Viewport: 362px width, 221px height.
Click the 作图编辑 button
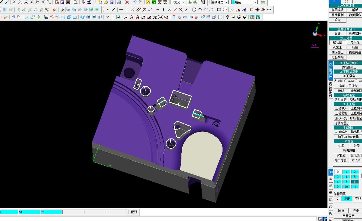[x=338, y=10]
